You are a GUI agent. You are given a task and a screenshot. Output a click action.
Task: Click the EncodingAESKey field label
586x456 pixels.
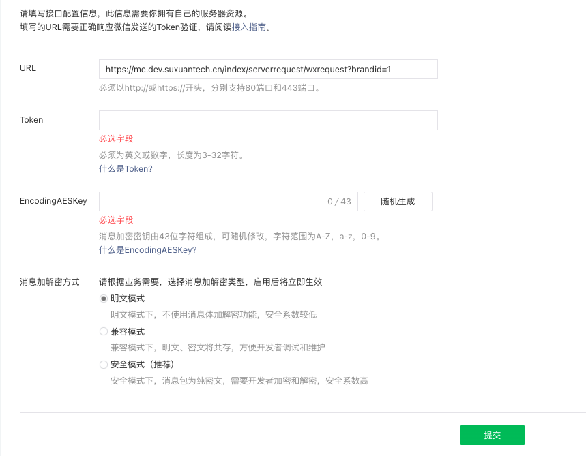tap(53, 201)
